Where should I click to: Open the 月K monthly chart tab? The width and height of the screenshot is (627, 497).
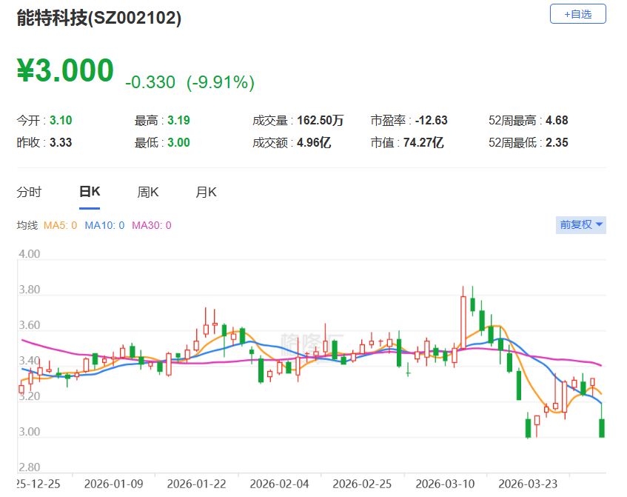206,192
